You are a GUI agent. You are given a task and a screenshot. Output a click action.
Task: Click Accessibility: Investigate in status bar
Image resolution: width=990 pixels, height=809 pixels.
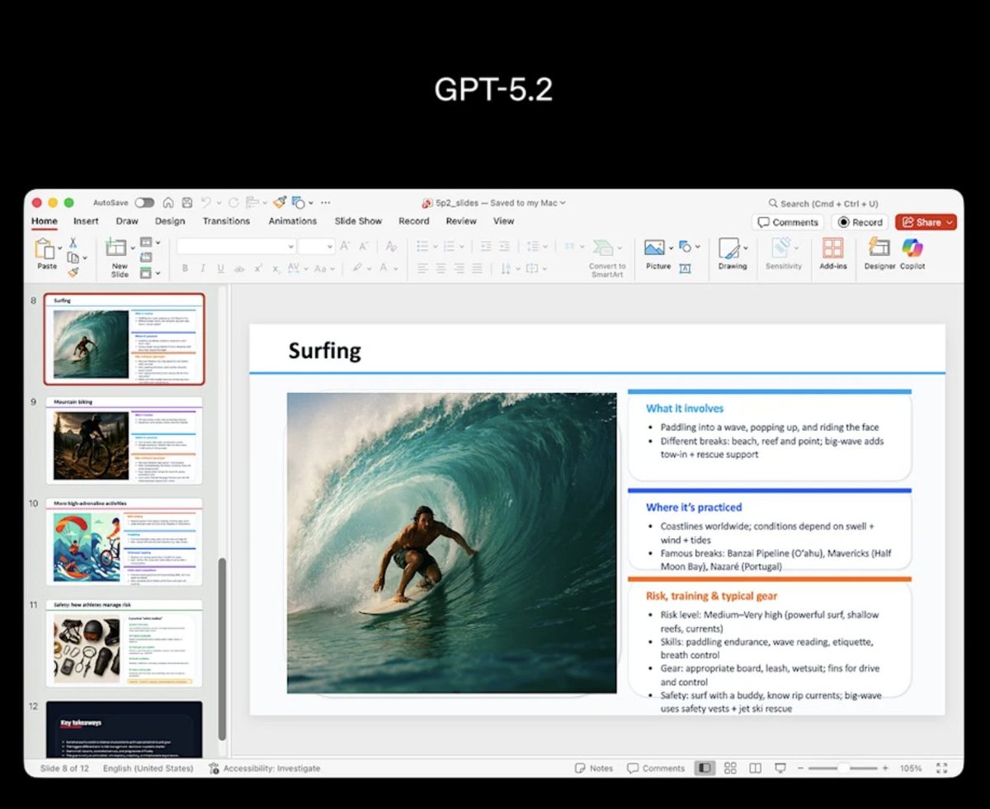pos(264,769)
